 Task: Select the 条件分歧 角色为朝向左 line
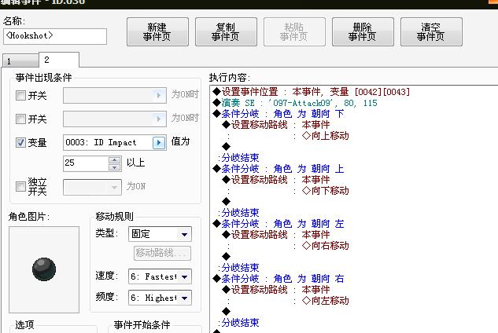[279, 224]
